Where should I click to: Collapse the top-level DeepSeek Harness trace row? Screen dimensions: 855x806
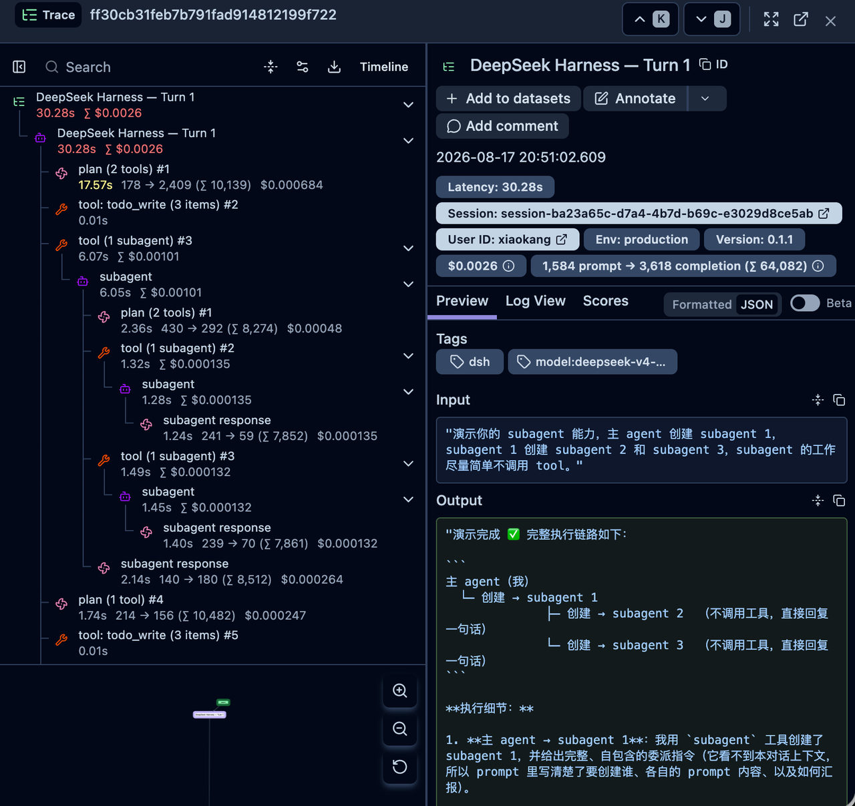(x=408, y=105)
